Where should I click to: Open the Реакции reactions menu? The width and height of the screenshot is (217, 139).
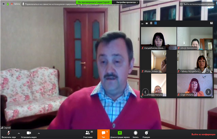[146, 134]
